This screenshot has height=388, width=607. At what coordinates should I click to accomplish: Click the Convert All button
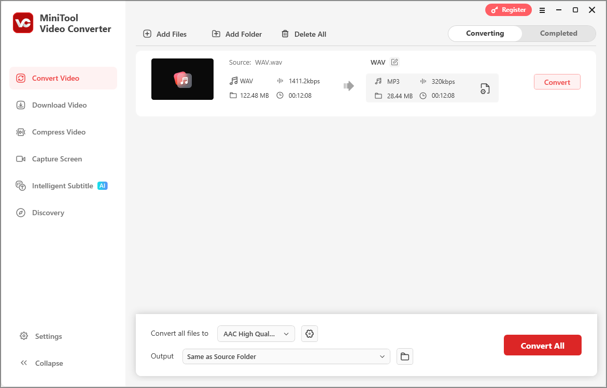[x=542, y=345]
